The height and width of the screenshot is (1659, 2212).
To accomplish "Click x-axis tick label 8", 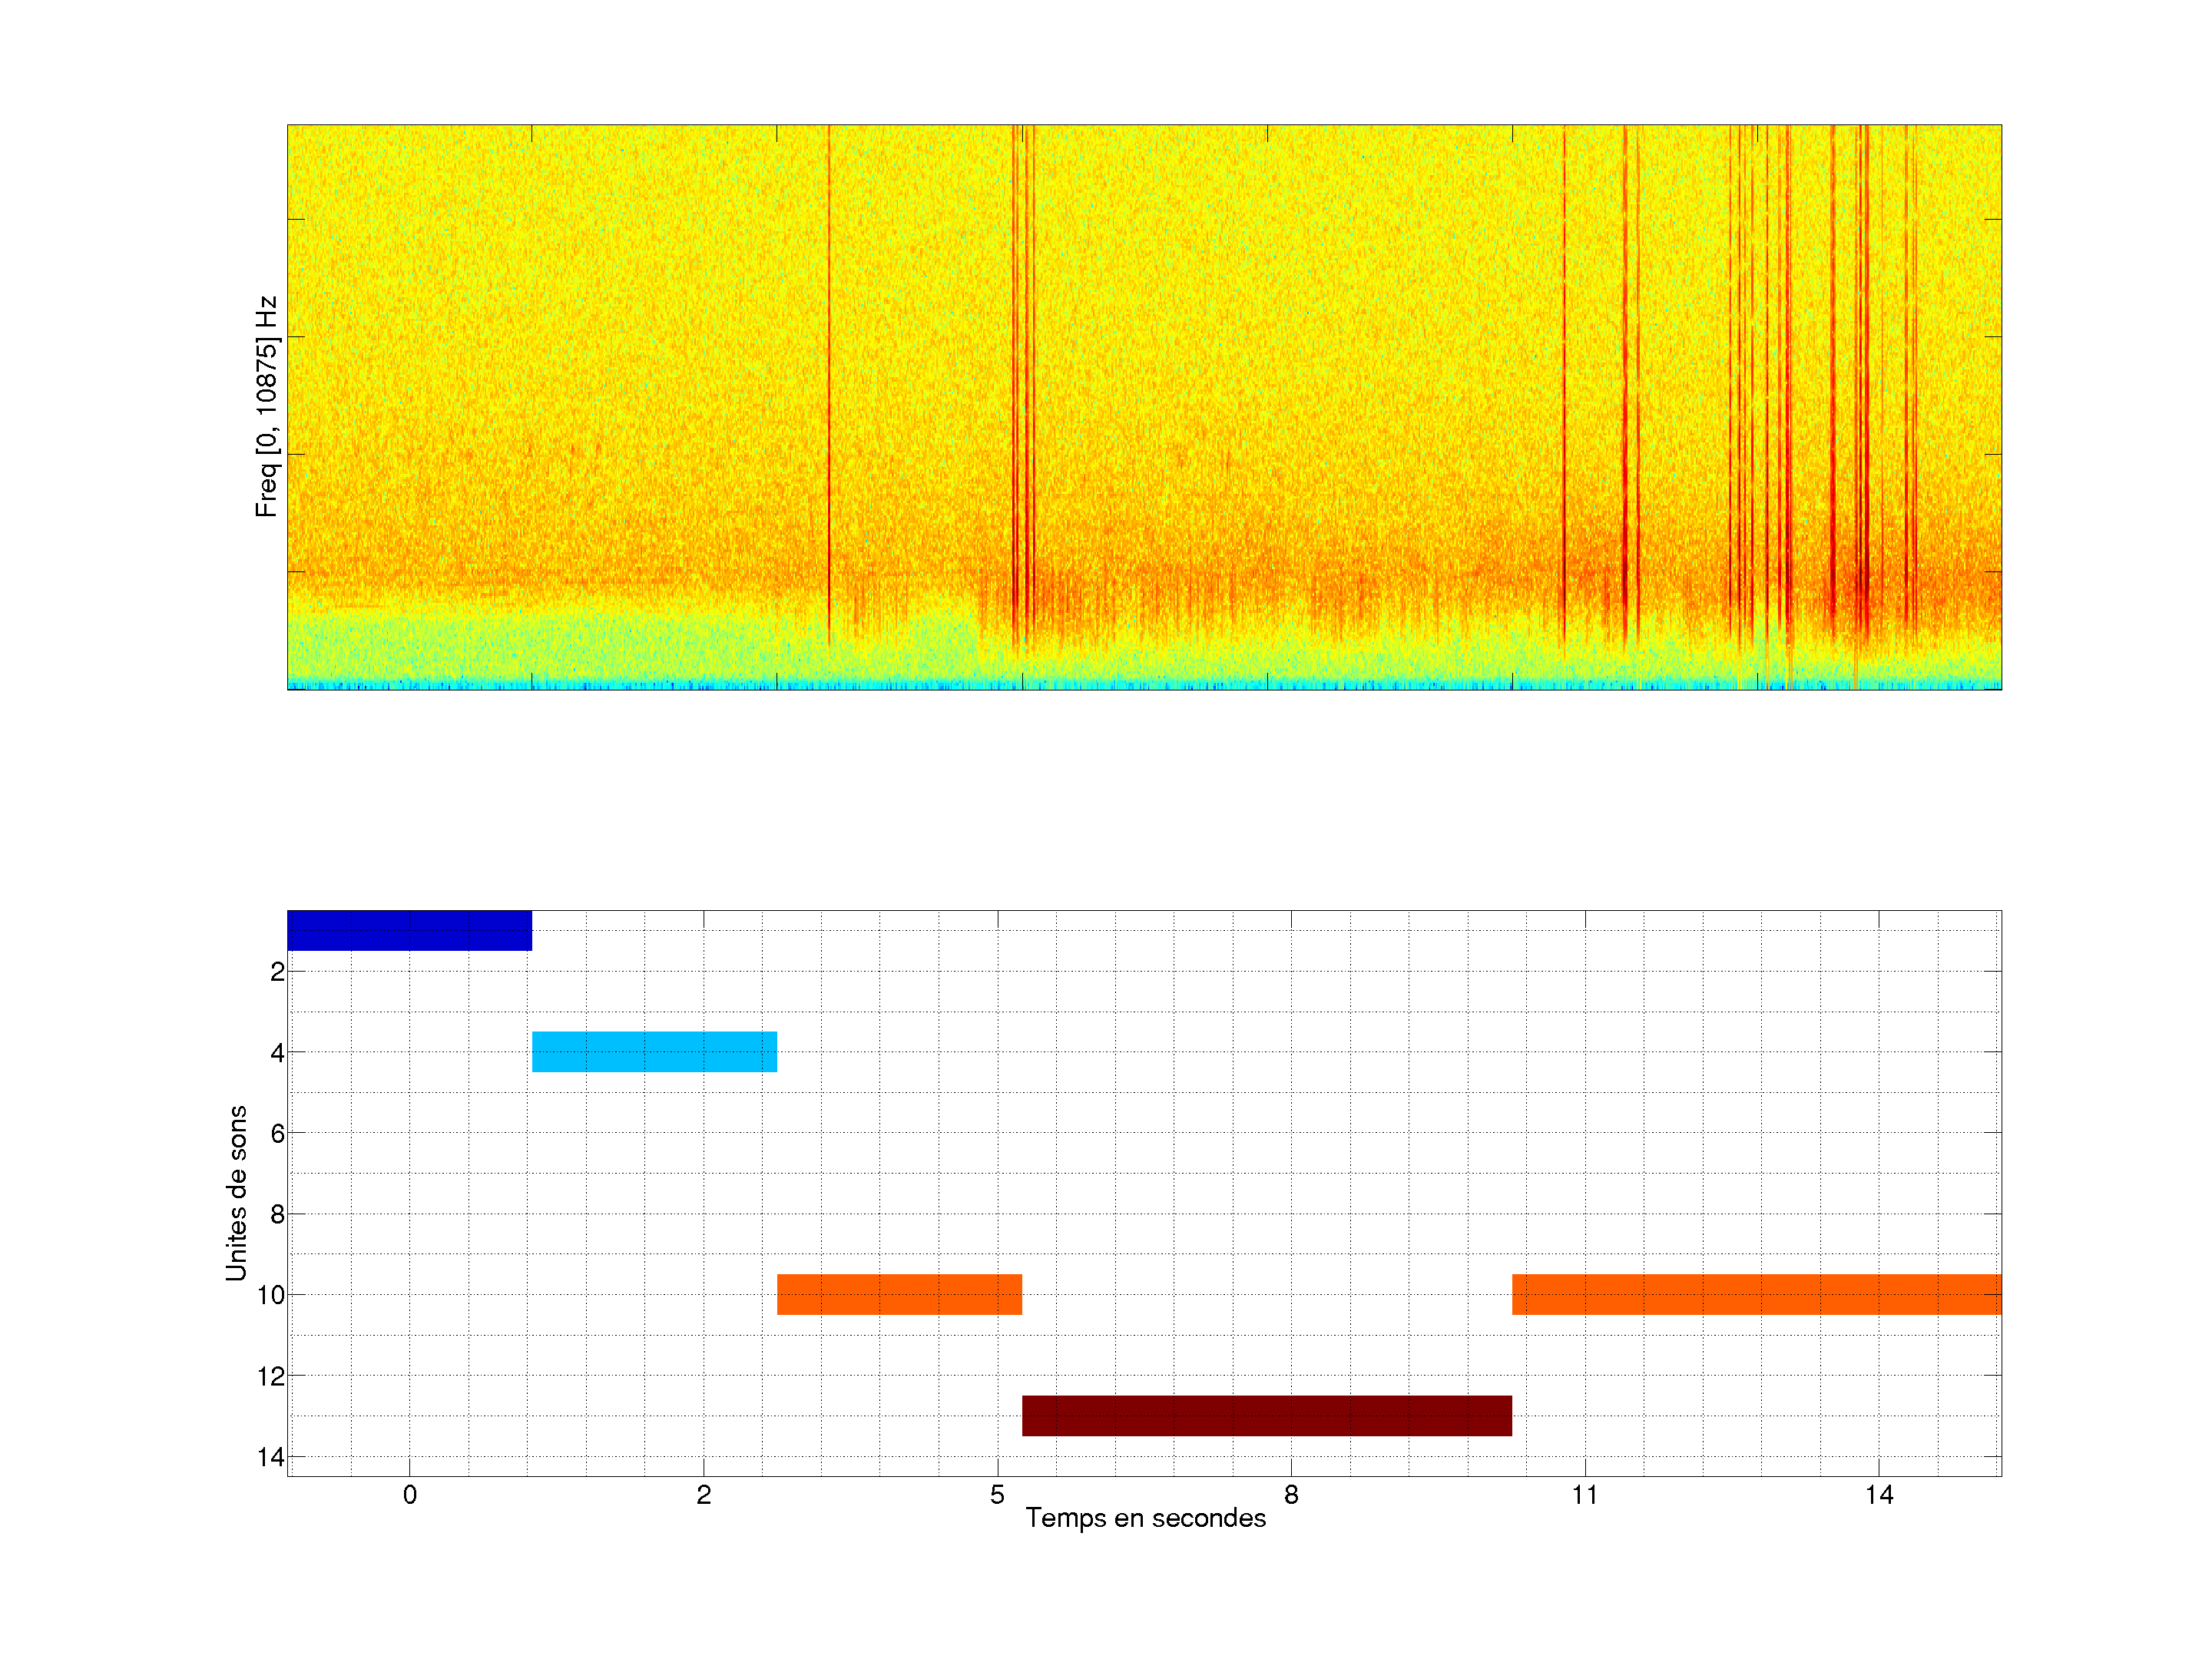I will click(1291, 1495).
